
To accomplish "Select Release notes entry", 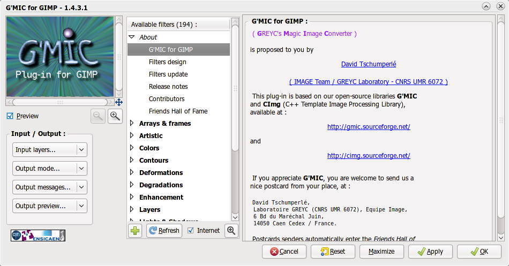I will click(168, 87).
